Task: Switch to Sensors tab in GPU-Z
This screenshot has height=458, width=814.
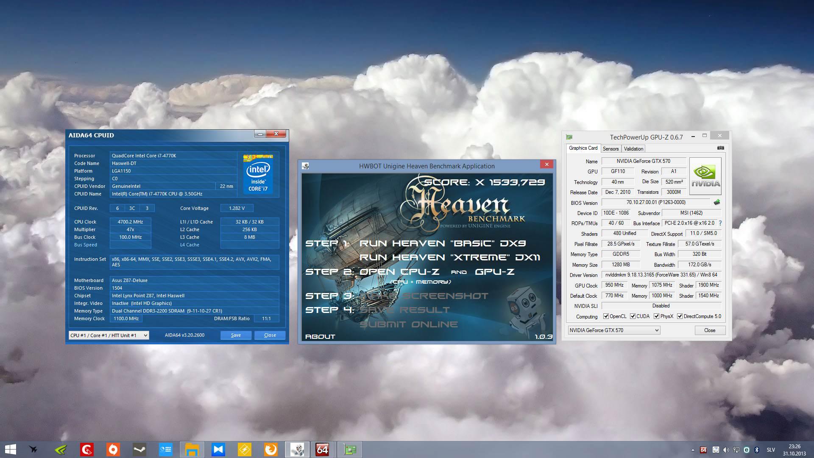Action: click(x=611, y=149)
